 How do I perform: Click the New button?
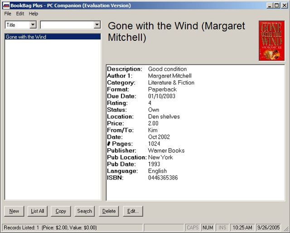(14, 211)
